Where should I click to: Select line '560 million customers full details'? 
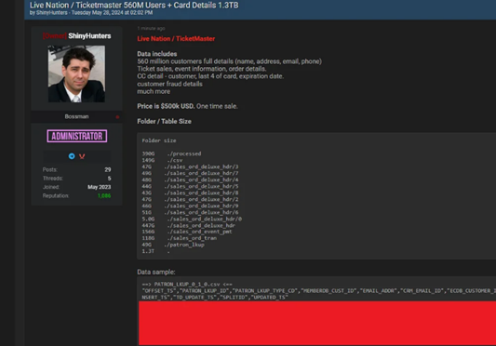[x=229, y=61]
